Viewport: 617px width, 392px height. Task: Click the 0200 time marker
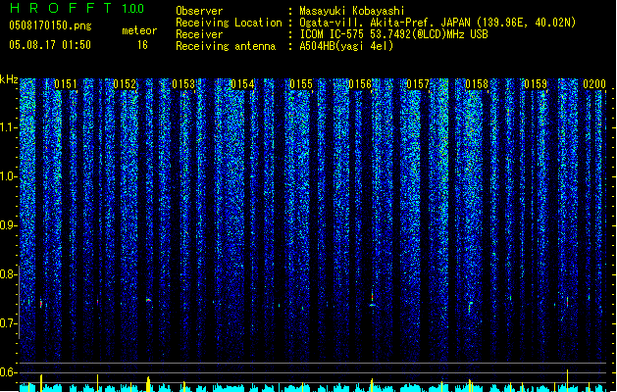(594, 84)
